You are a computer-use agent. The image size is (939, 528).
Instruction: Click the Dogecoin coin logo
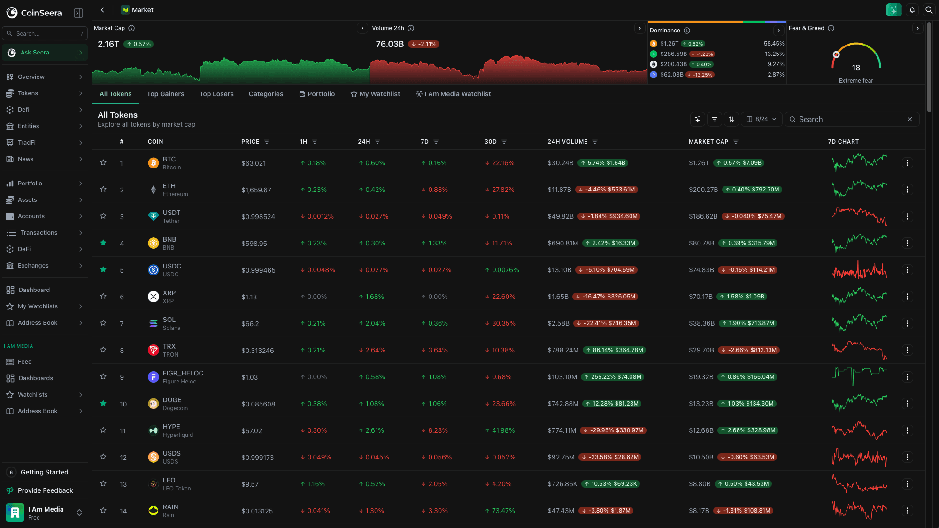[x=153, y=404]
